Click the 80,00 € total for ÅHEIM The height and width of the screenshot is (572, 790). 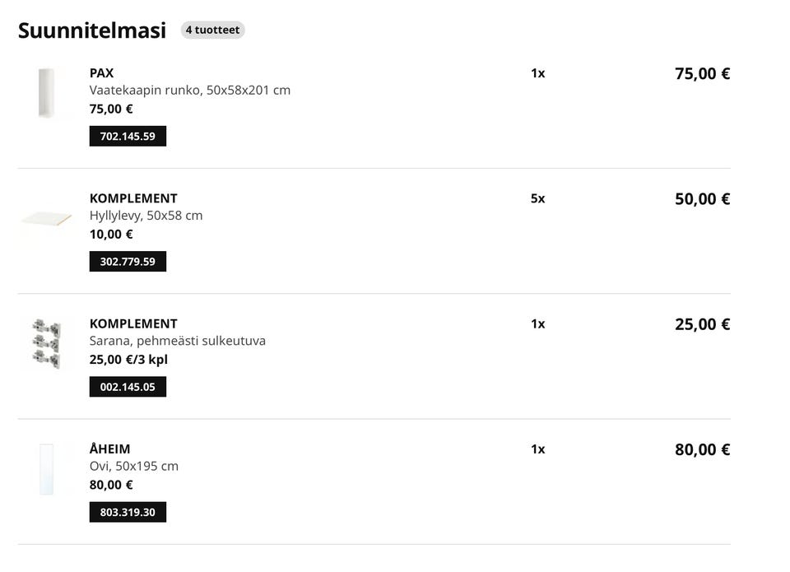tap(702, 449)
